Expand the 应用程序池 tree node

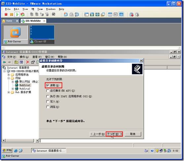point(9,75)
